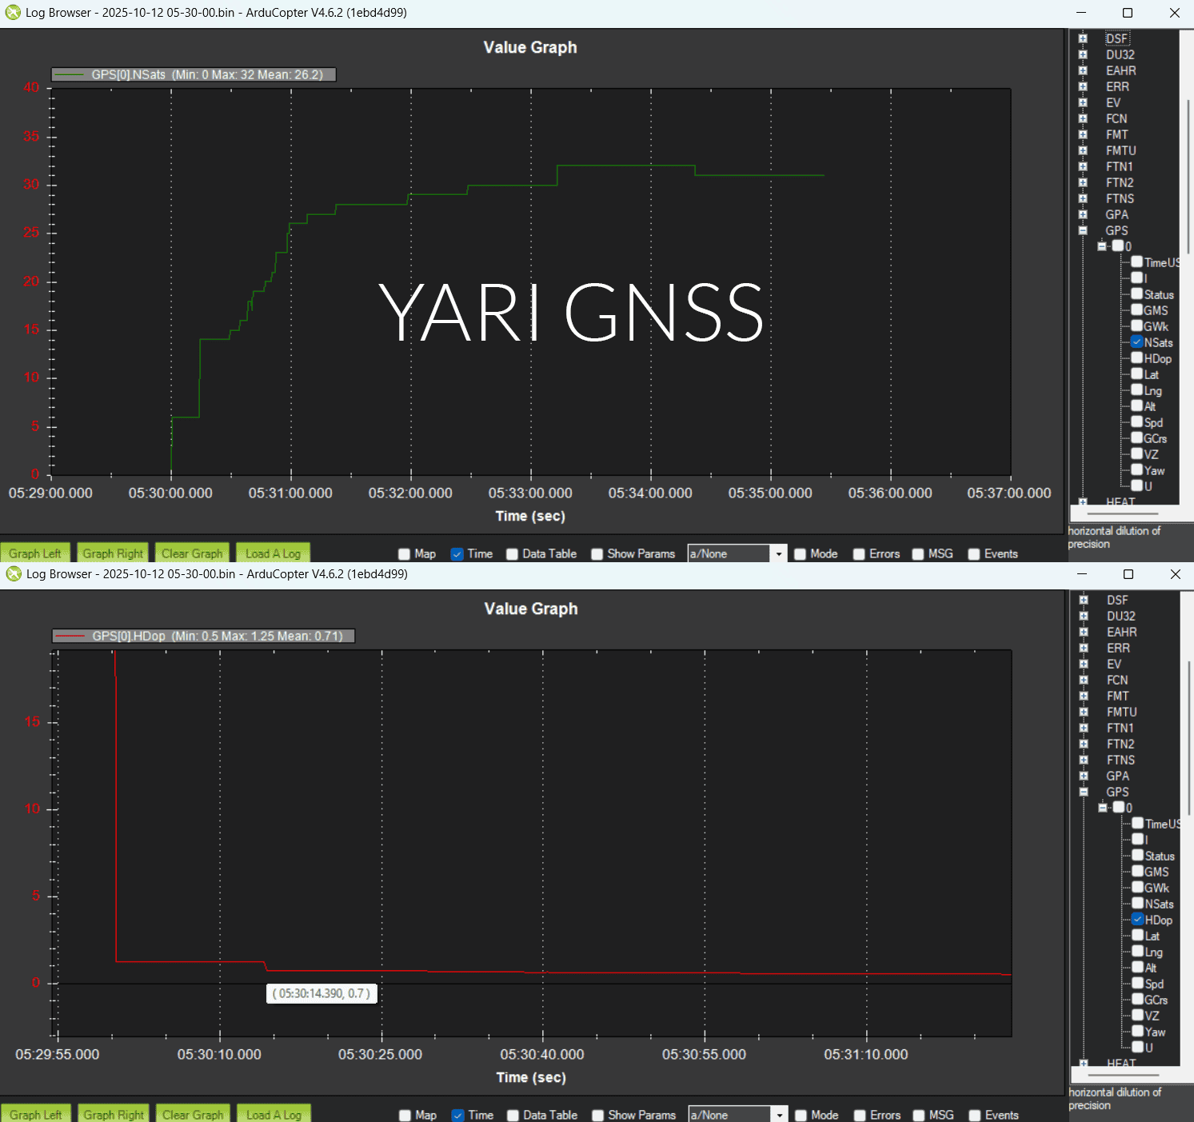Collapse the GPS node in upper tree

pyautogui.click(x=1083, y=230)
